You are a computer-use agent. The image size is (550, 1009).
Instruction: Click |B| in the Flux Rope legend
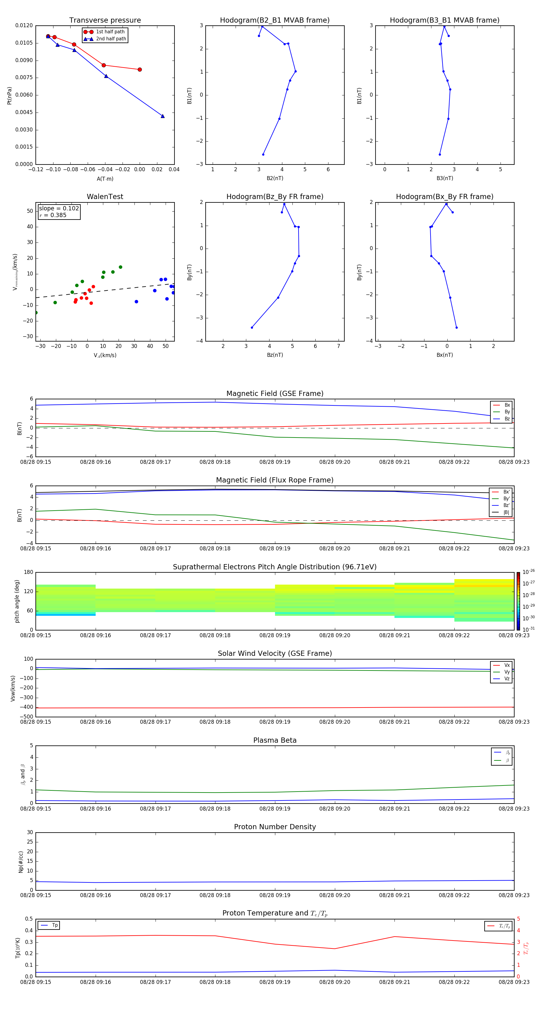(501, 512)
